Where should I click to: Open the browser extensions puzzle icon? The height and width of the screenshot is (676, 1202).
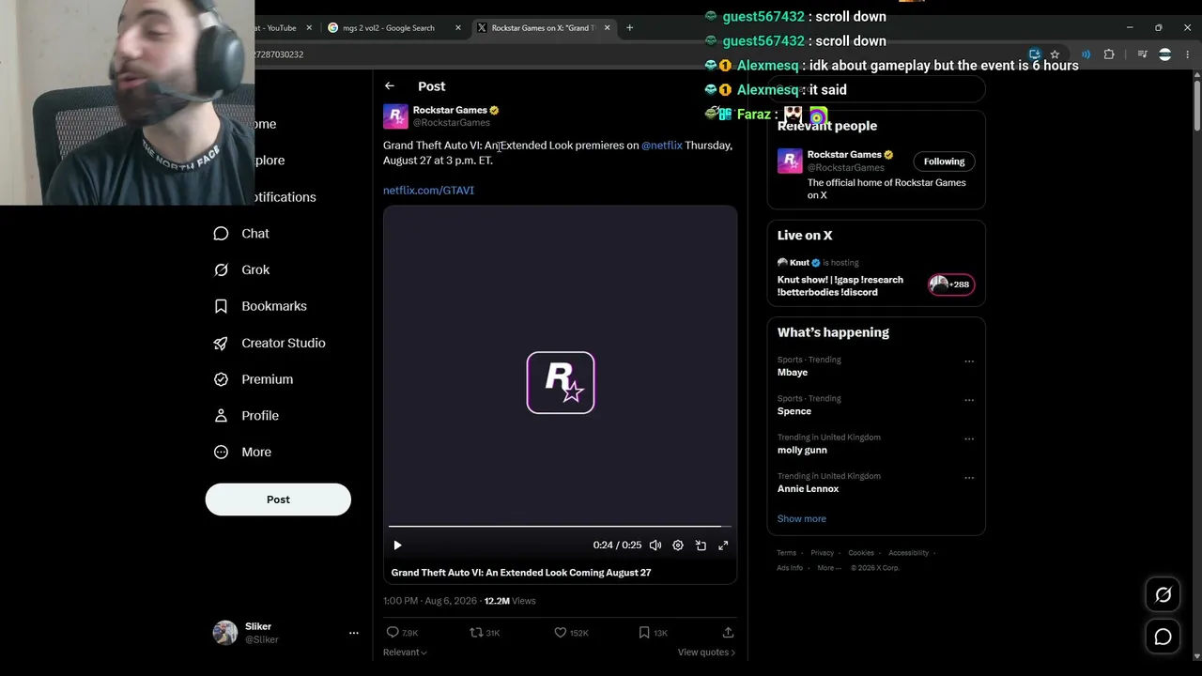(x=1109, y=54)
